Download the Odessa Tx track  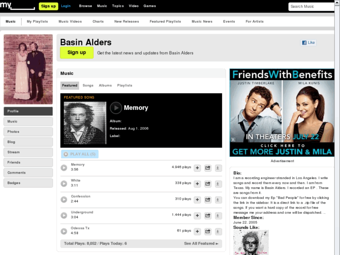218,231
